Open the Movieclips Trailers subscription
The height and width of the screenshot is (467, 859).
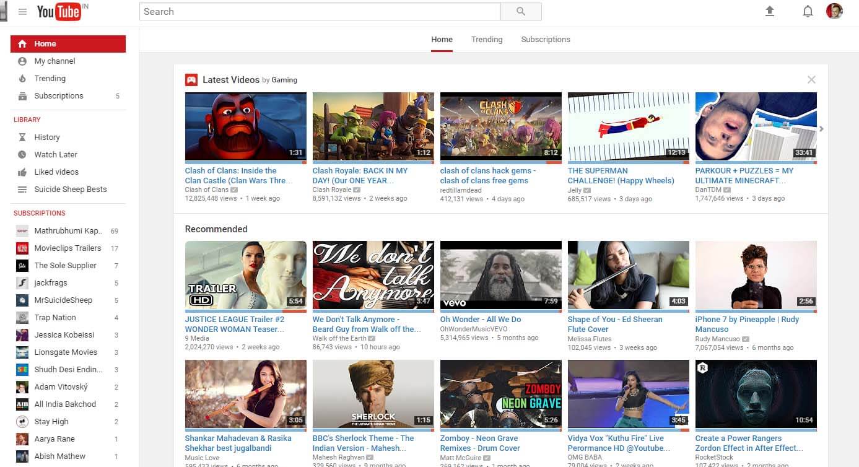(x=68, y=248)
